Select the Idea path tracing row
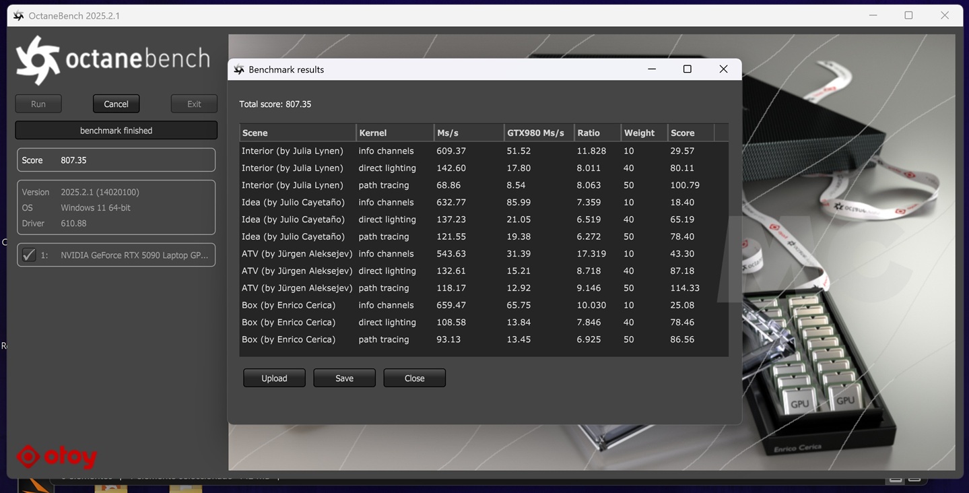Screen dimensions: 969x493 click(x=483, y=236)
